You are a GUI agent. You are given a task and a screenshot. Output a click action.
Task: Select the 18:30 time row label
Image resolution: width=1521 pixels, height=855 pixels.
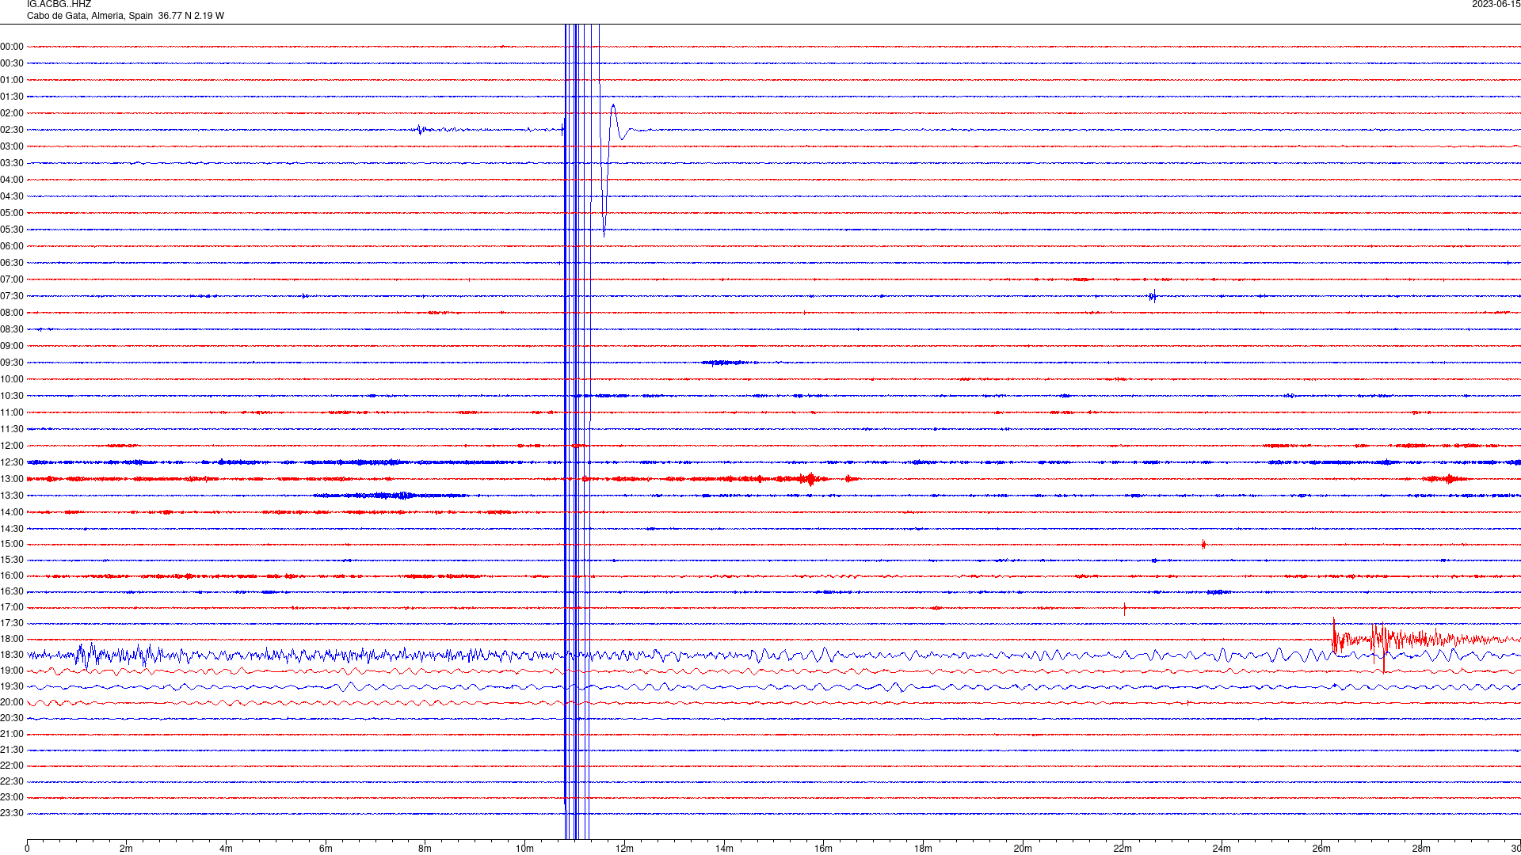point(12,655)
